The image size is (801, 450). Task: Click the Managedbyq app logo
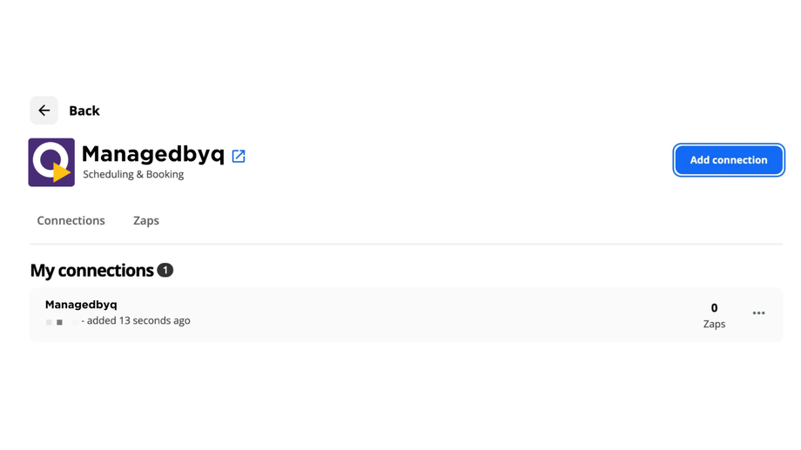pos(51,162)
